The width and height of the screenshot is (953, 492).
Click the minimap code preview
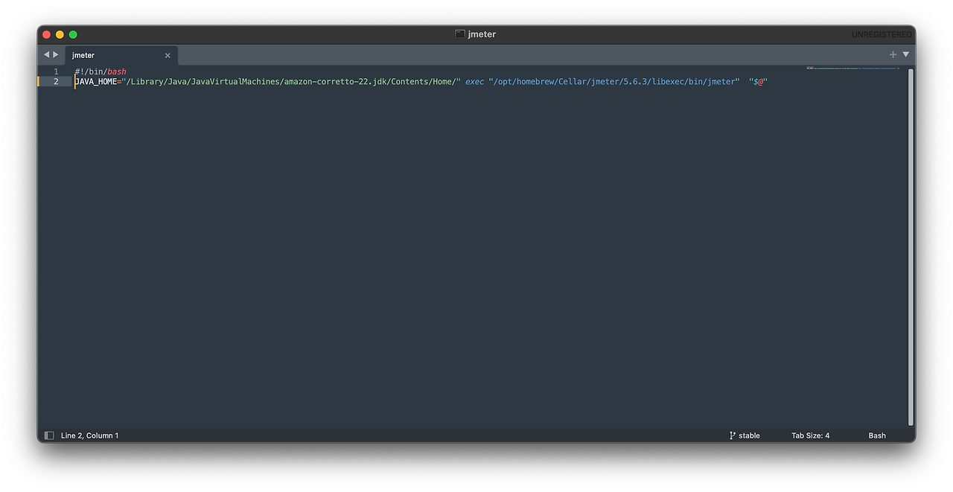point(852,68)
